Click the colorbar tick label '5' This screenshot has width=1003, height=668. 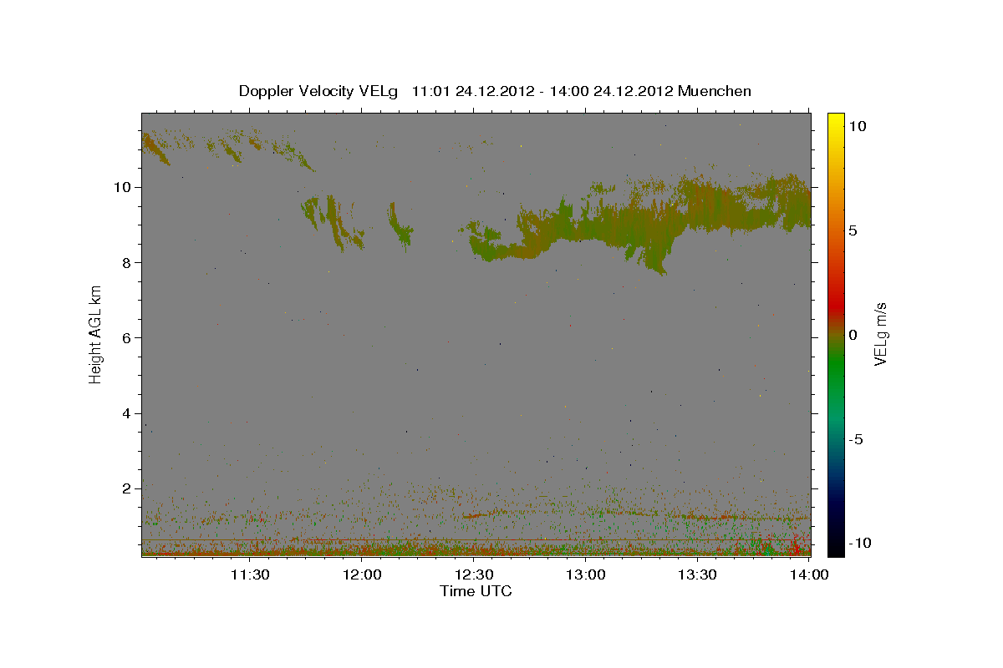click(853, 230)
